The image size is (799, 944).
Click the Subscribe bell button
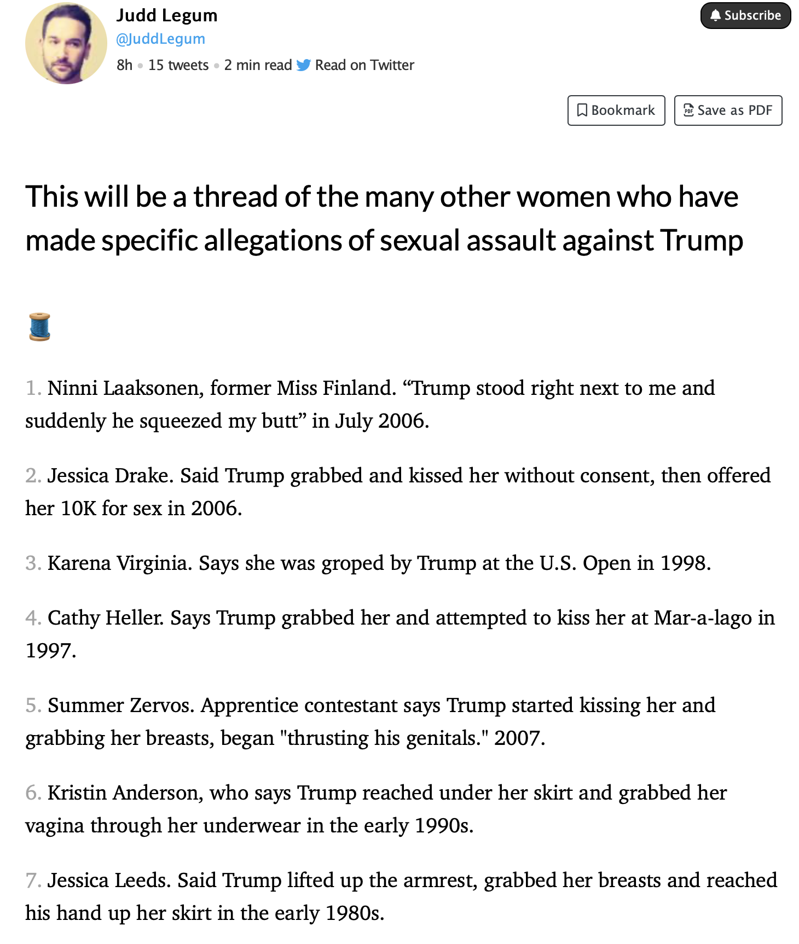tap(745, 15)
